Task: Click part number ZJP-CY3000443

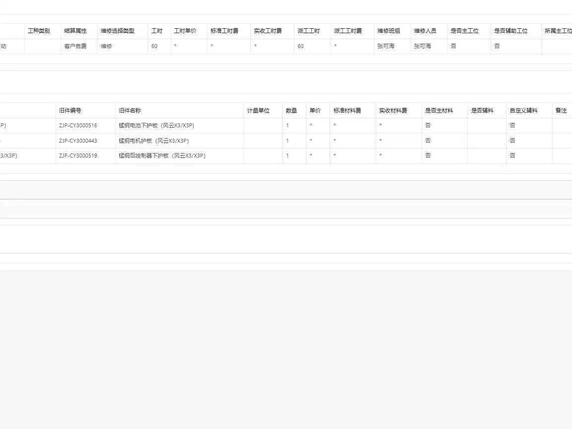Action: 78,141
